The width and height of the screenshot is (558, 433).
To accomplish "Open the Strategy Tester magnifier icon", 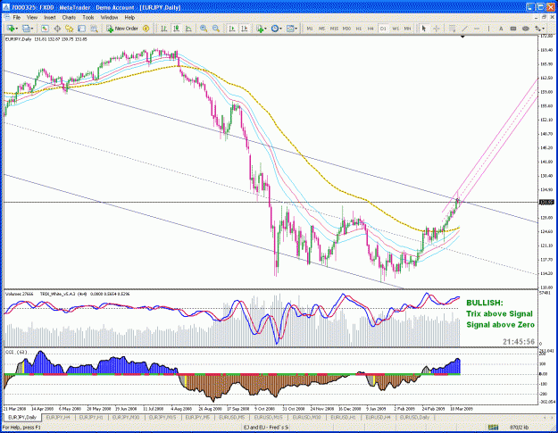I will pyautogui.click(x=94, y=29).
